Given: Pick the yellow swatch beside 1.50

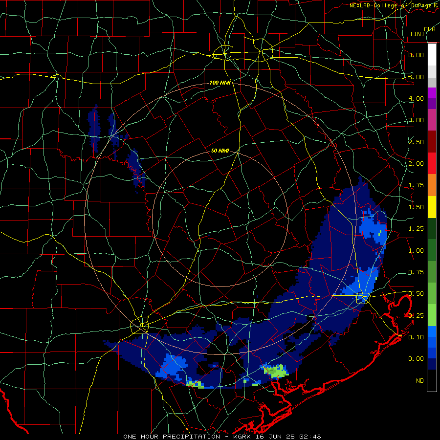Looking at the screenshot, I should (432, 207).
